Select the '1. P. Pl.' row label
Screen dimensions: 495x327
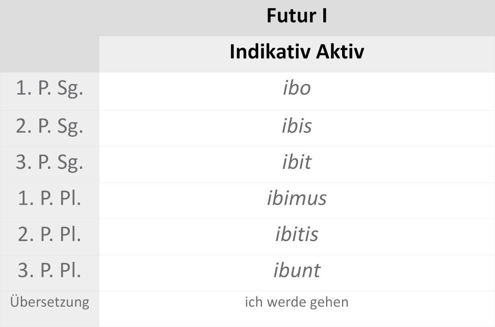[x=49, y=198]
